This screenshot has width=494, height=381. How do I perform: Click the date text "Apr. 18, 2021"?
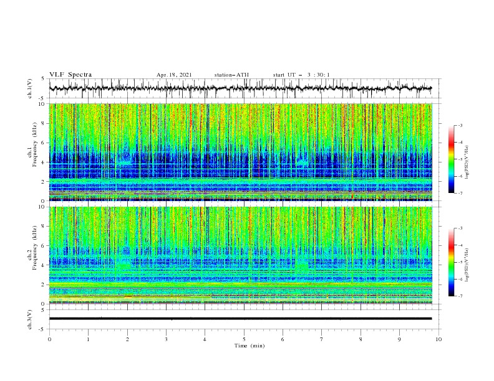coord(174,75)
